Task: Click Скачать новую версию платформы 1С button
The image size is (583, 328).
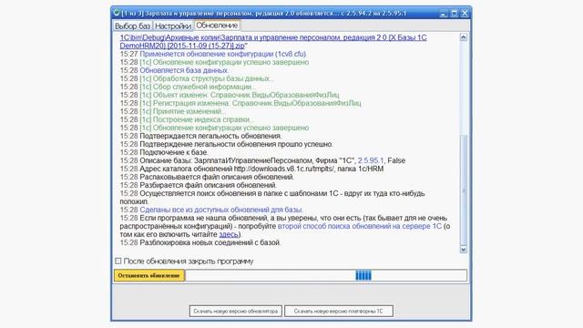Action: (339, 312)
